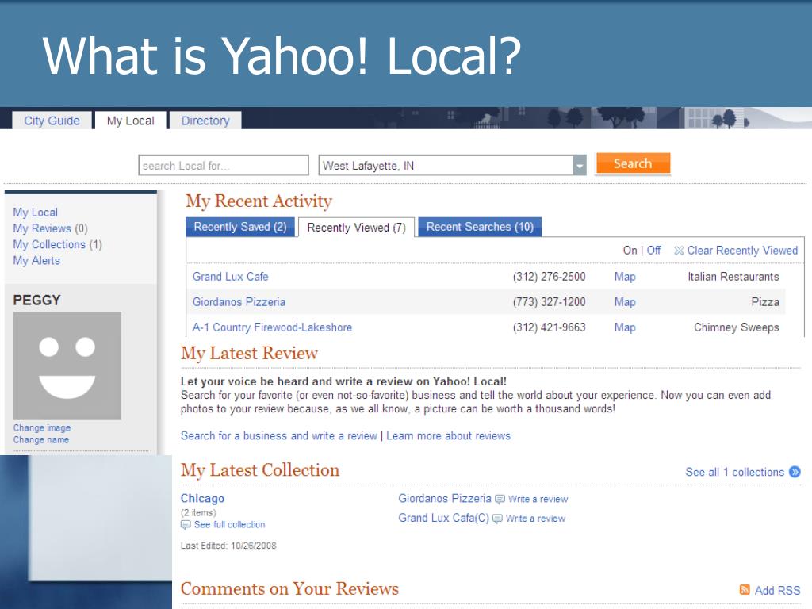812x609 pixels.
Task: Open A-1 Country Firewood-Lakeshore listing
Action: [273, 327]
